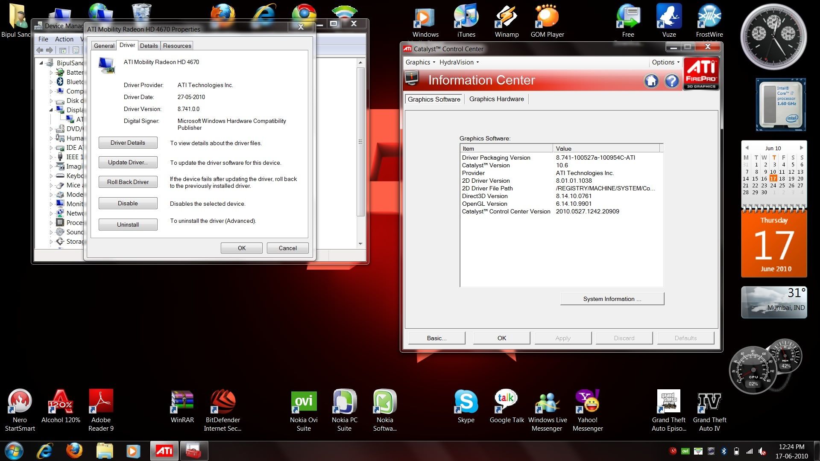Open FrostWire desktop icon

click(x=709, y=21)
